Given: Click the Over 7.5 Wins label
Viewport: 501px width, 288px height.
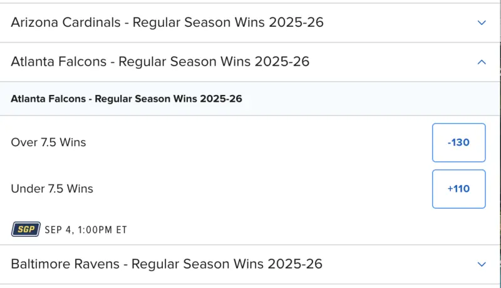Looking at the screenshot, I should coord(48,142).
